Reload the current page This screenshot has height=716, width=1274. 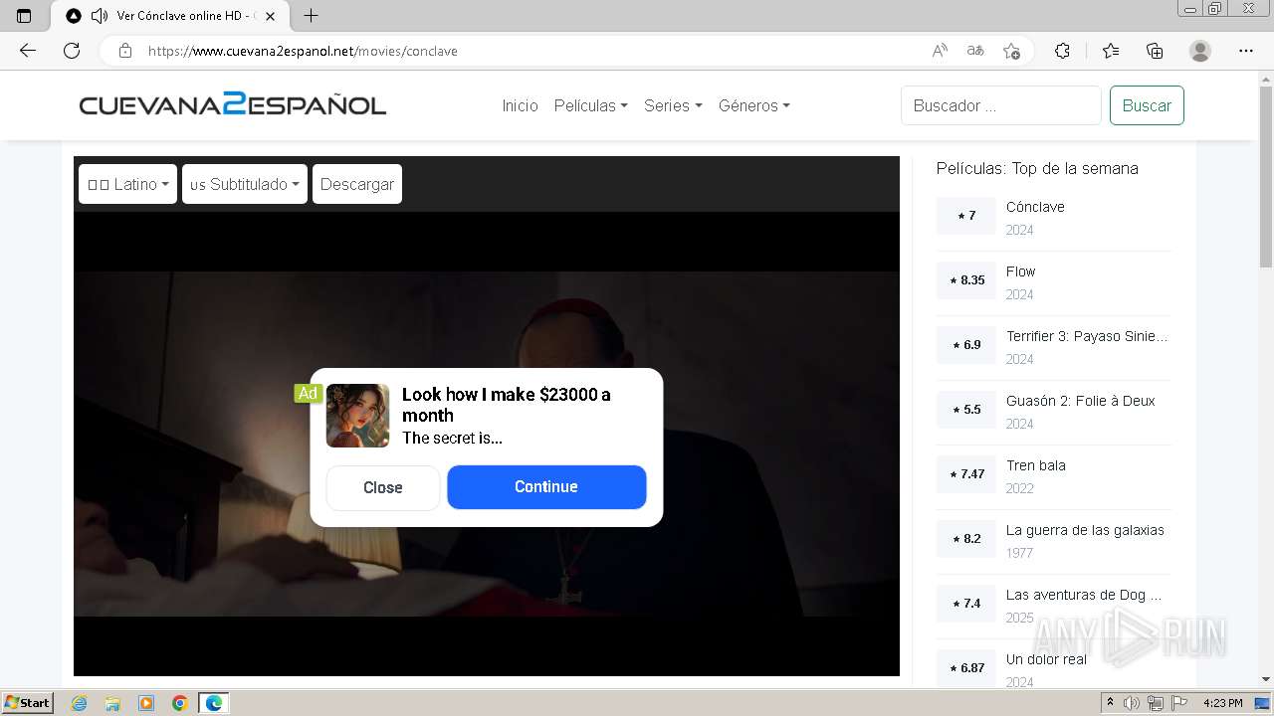click(72, 51)
